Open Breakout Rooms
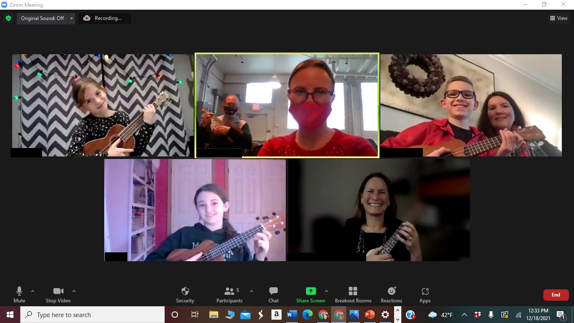The image size is (574, 323). 353,294
